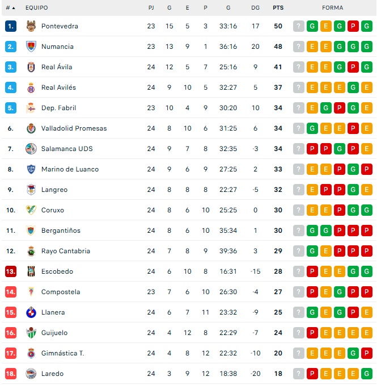The width and height of the screenshot is (377, 385).
Task: Click the Real Ávila crest icon
Action: pos(31,67)
